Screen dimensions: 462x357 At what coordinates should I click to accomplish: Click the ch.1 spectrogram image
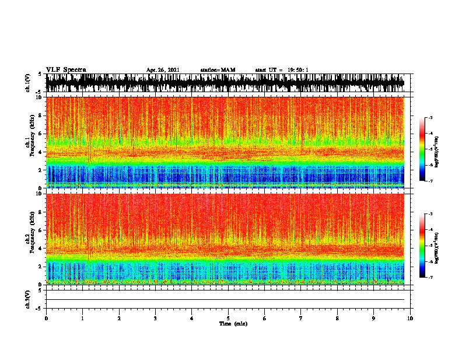tap(225, 142)
